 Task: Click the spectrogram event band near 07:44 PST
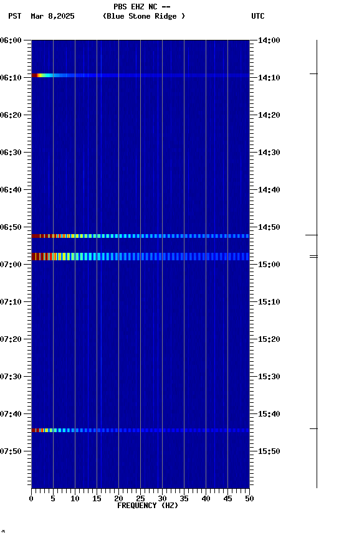point(140,430)
